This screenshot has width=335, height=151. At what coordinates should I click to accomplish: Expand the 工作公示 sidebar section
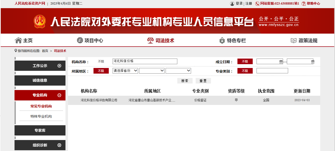click(59, 66)
